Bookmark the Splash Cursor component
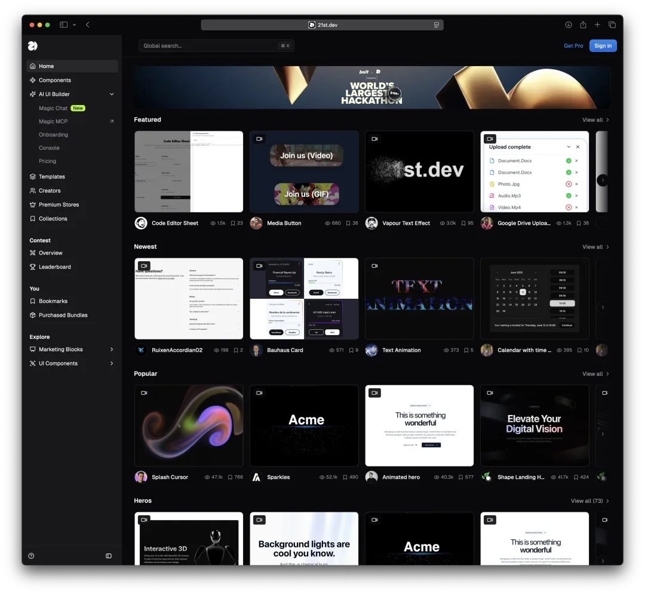The height and width of the screenshot is (594, 645). click(231, 477)
